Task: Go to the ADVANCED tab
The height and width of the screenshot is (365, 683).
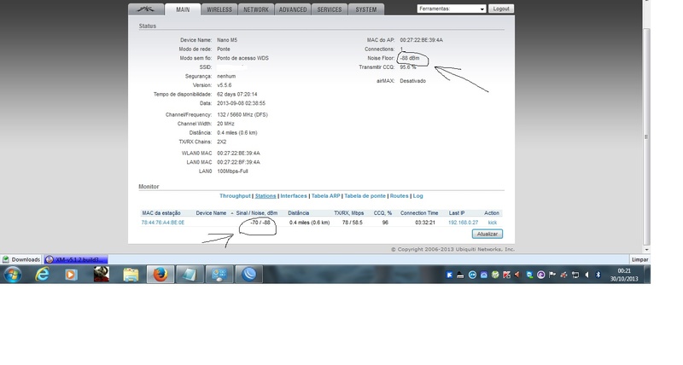Action: (293, 9)
